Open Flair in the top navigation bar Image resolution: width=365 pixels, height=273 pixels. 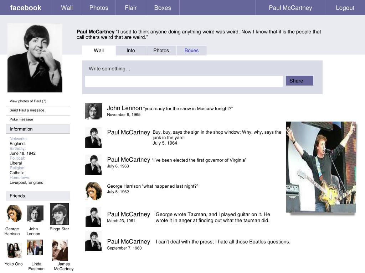(x=131, y=8)
